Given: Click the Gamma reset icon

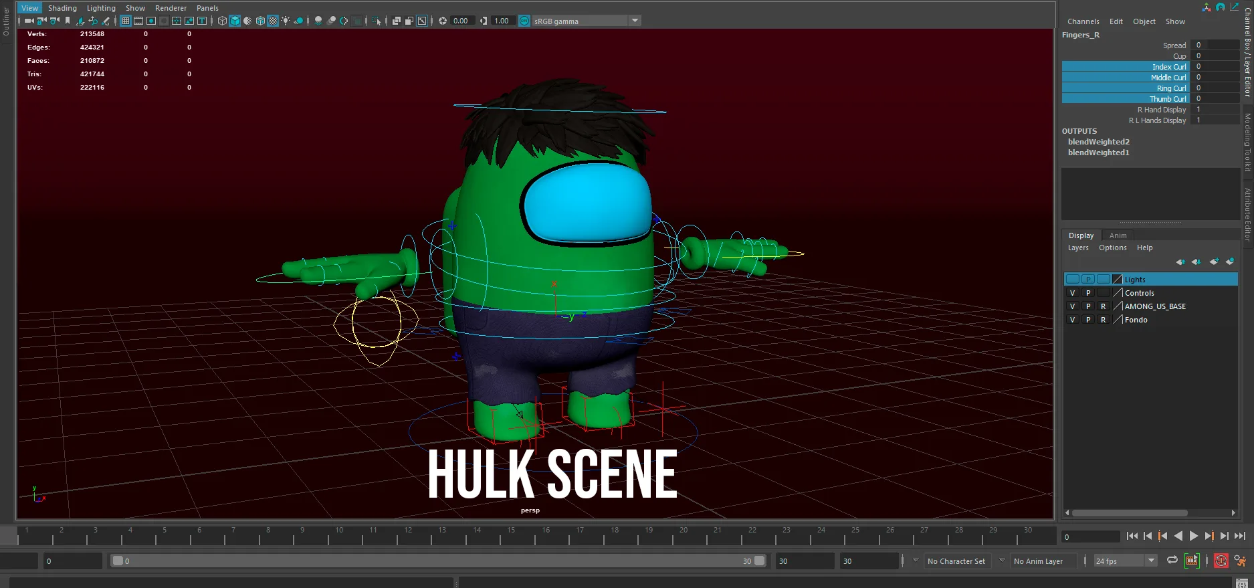Looking at the screenshot, I should pos(484,21).
